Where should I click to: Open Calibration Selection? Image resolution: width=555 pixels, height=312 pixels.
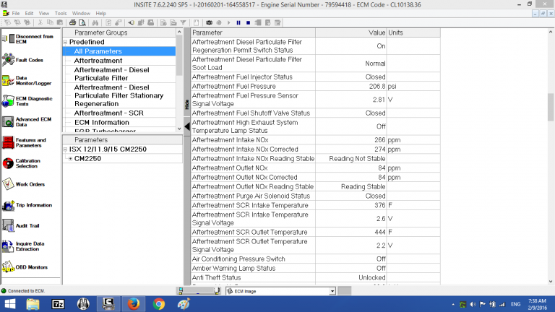click(x=21, y=163)
